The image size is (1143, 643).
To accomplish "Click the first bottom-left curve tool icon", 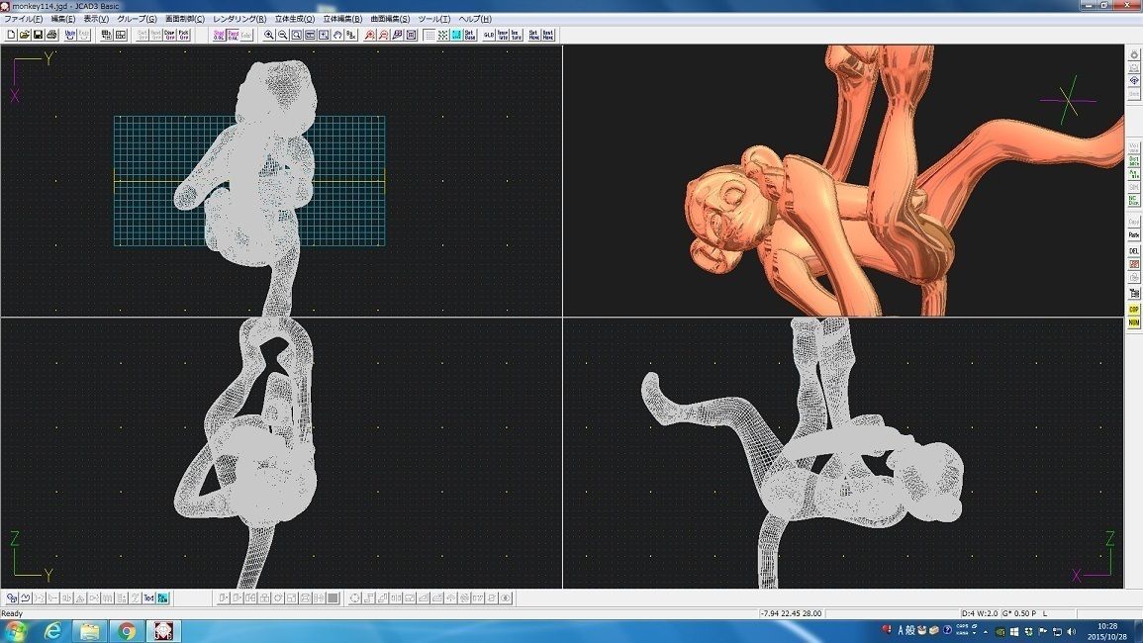I will point(12,597).
